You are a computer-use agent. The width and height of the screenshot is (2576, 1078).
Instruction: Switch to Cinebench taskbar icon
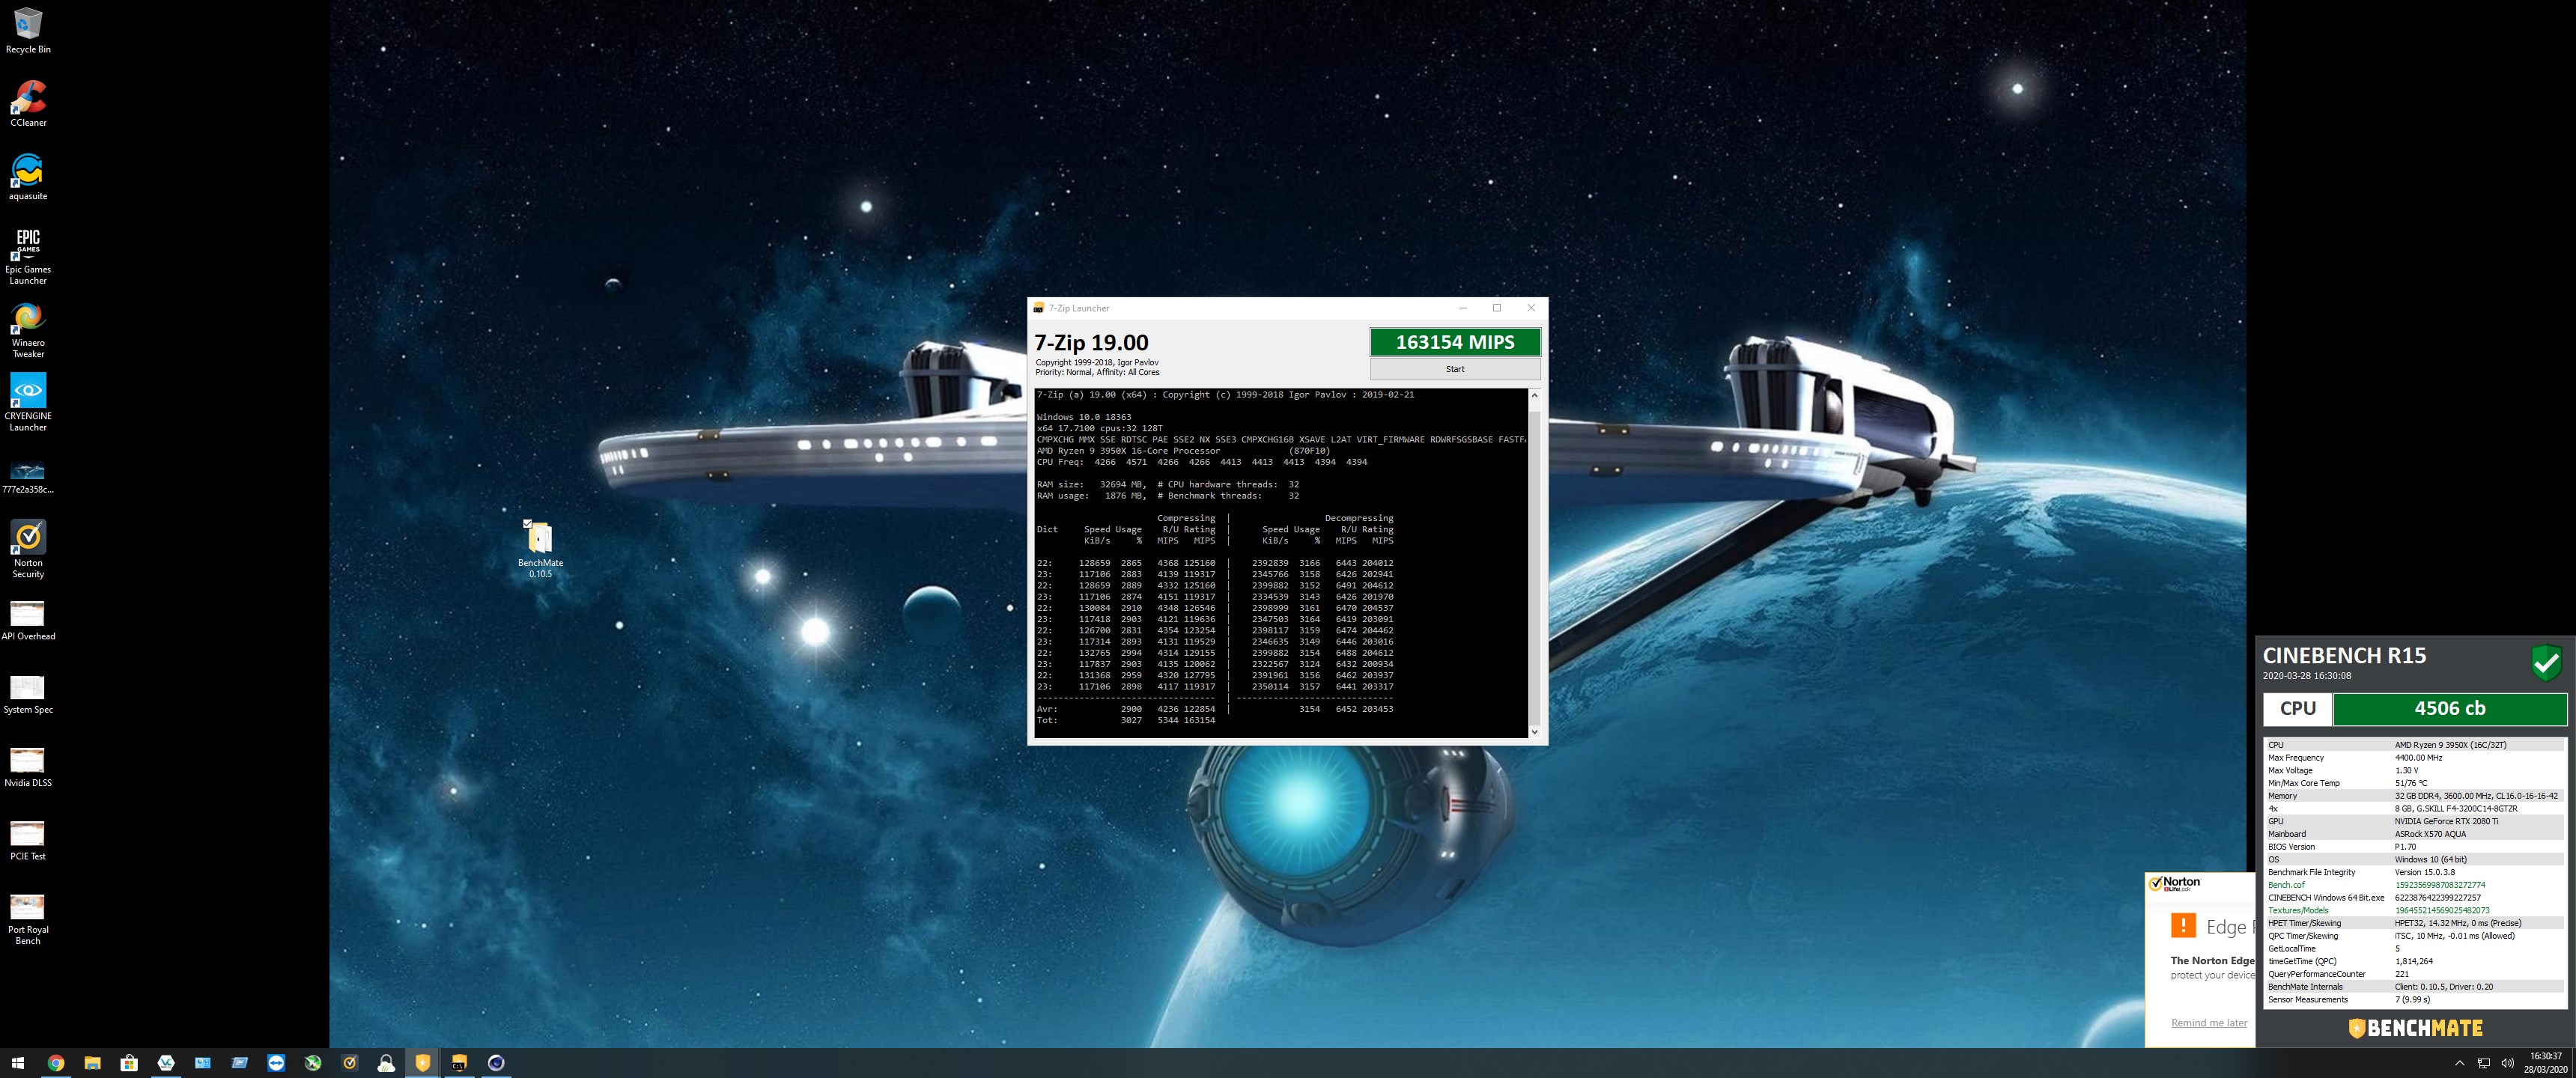pos(496,1063)
